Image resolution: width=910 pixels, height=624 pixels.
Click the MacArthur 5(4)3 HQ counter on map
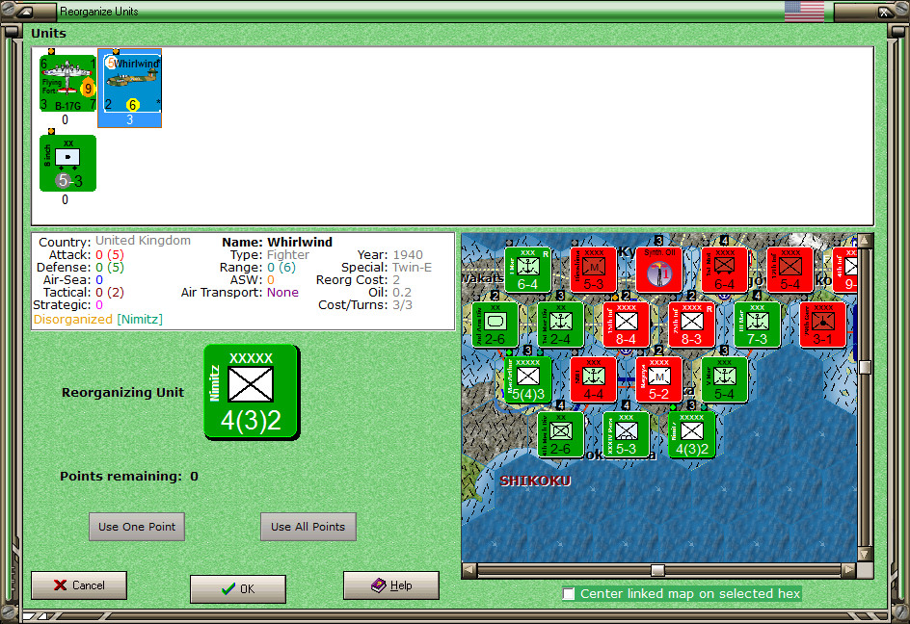pos(527,379)
